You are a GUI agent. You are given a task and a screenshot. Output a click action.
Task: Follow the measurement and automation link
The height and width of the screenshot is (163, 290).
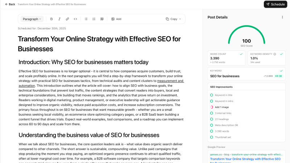click(170, 81)
